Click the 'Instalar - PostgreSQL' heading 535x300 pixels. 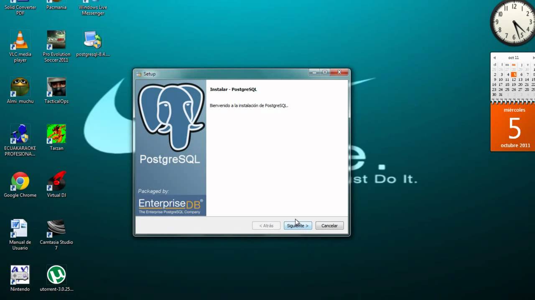pyautogui.click(x=233, y=89)
